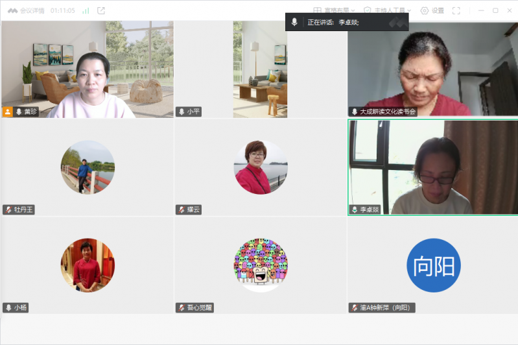The height and width of the screenshot is (345, 518).
Task: Enter fullscreen mode via fullscreen icon
Action: [x=456, y=11]
